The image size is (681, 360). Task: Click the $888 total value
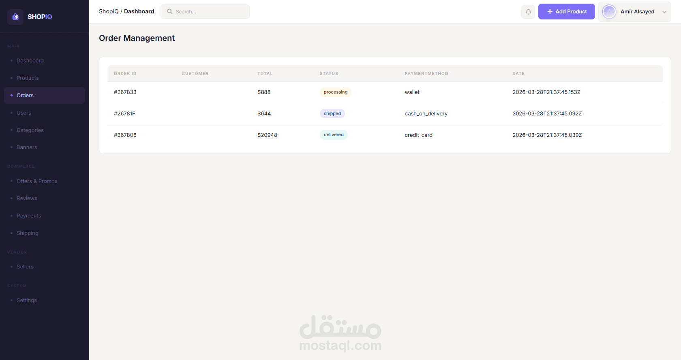point(264,92)
